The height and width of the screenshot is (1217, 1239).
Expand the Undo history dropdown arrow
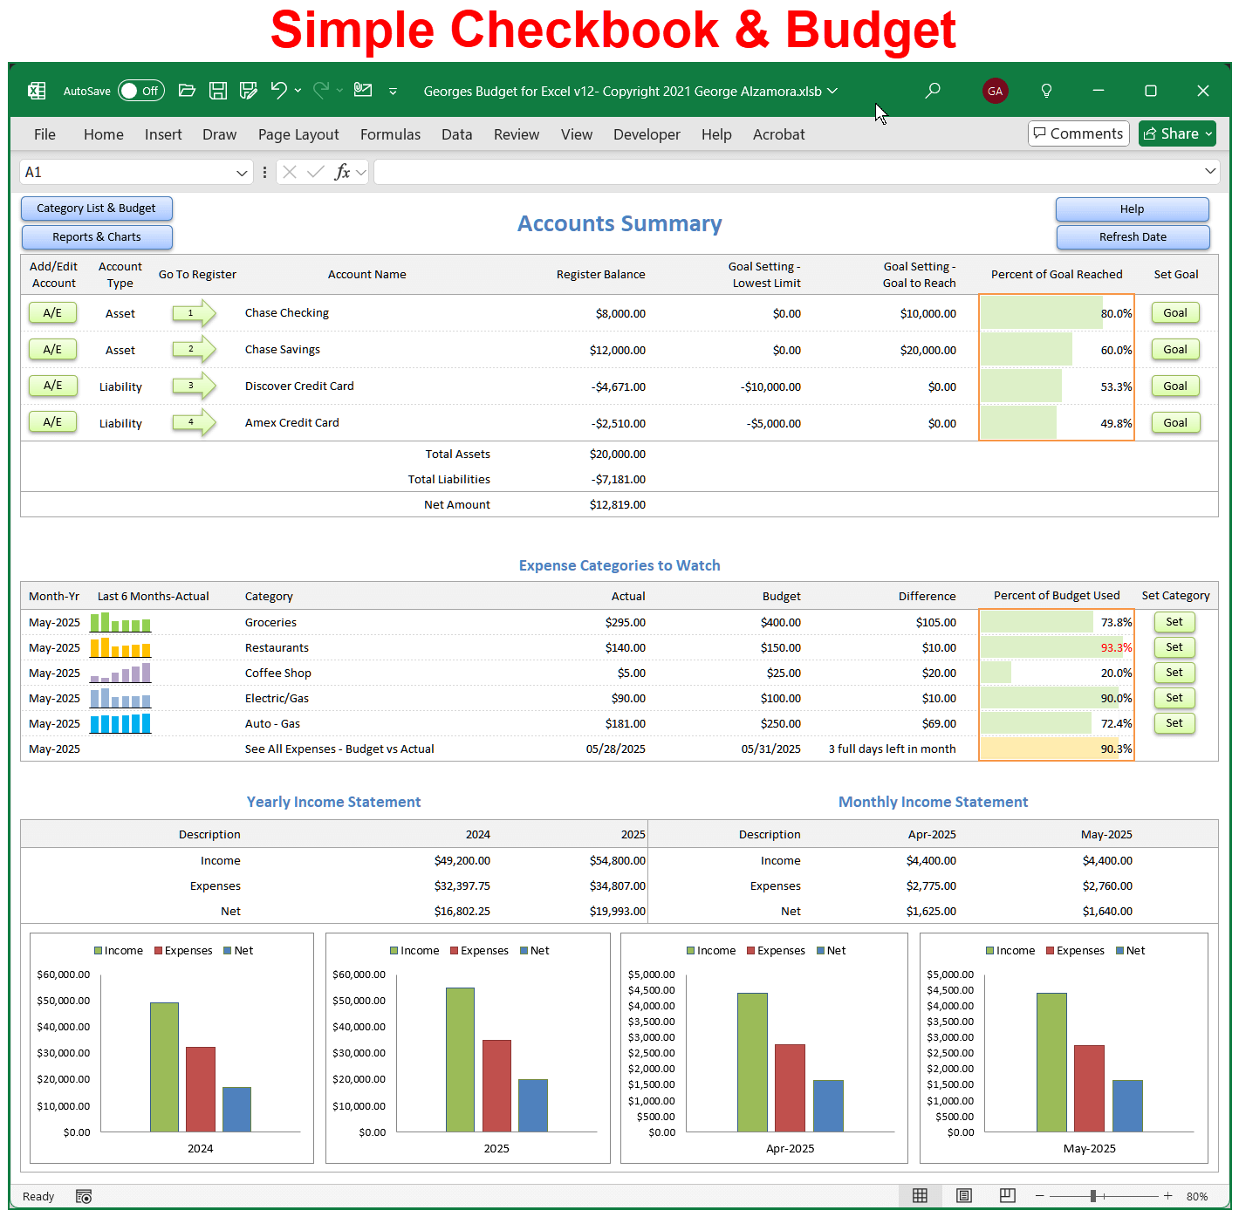pos(297,90)
